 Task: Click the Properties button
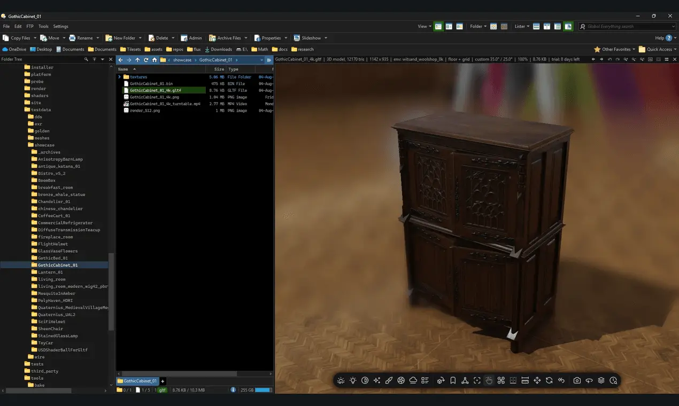point(268,38)
